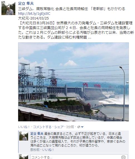The height and width of the screenshot is (159, 135).
Task: Click the 3分前 timestamp
Action: (x=70, y=127)
